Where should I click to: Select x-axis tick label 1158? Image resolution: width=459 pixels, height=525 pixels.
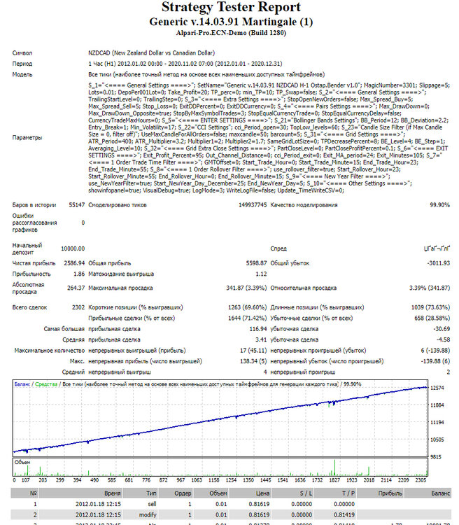pos(213,480)
